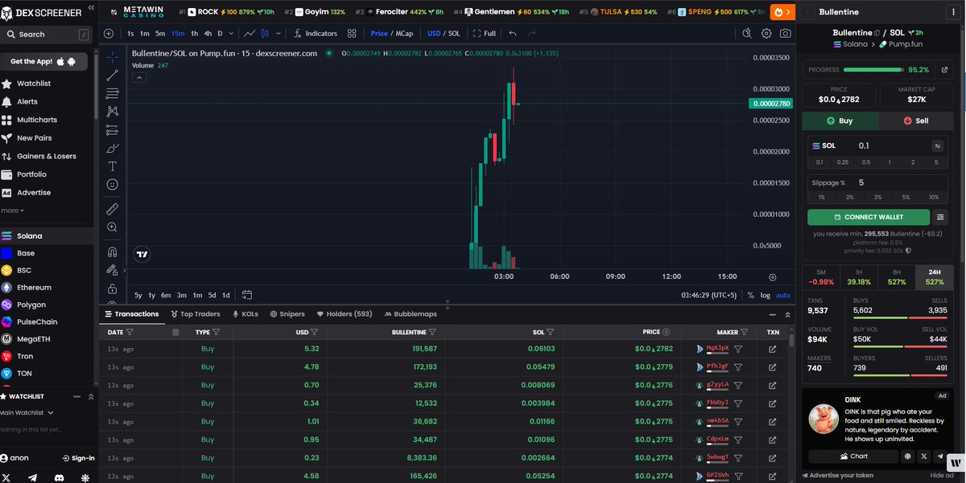Toggle chart currency USD / SOL
This screenshot has height=483, width=966.
(444, 34)
